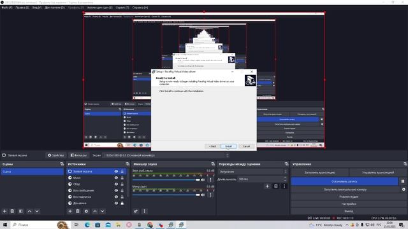This screenshot has height=229, width=408.
Task: Toggle the lock on the Сбор source
Action: [x=122, y=184]
